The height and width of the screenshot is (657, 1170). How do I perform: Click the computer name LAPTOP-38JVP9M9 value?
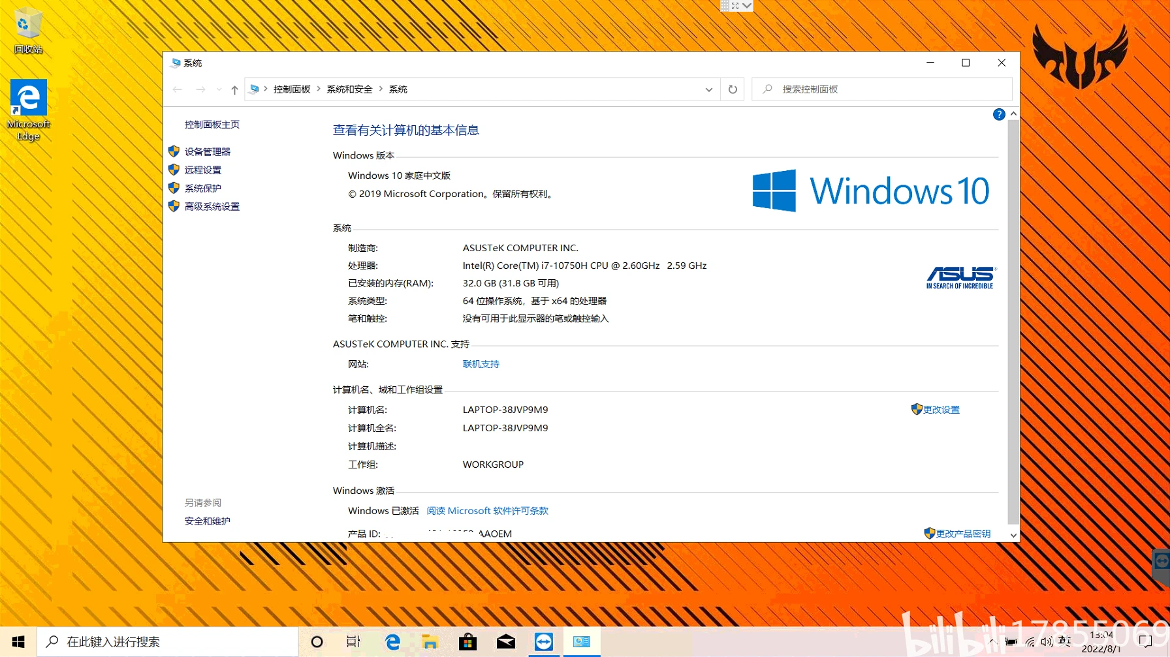tap(505, 410)
